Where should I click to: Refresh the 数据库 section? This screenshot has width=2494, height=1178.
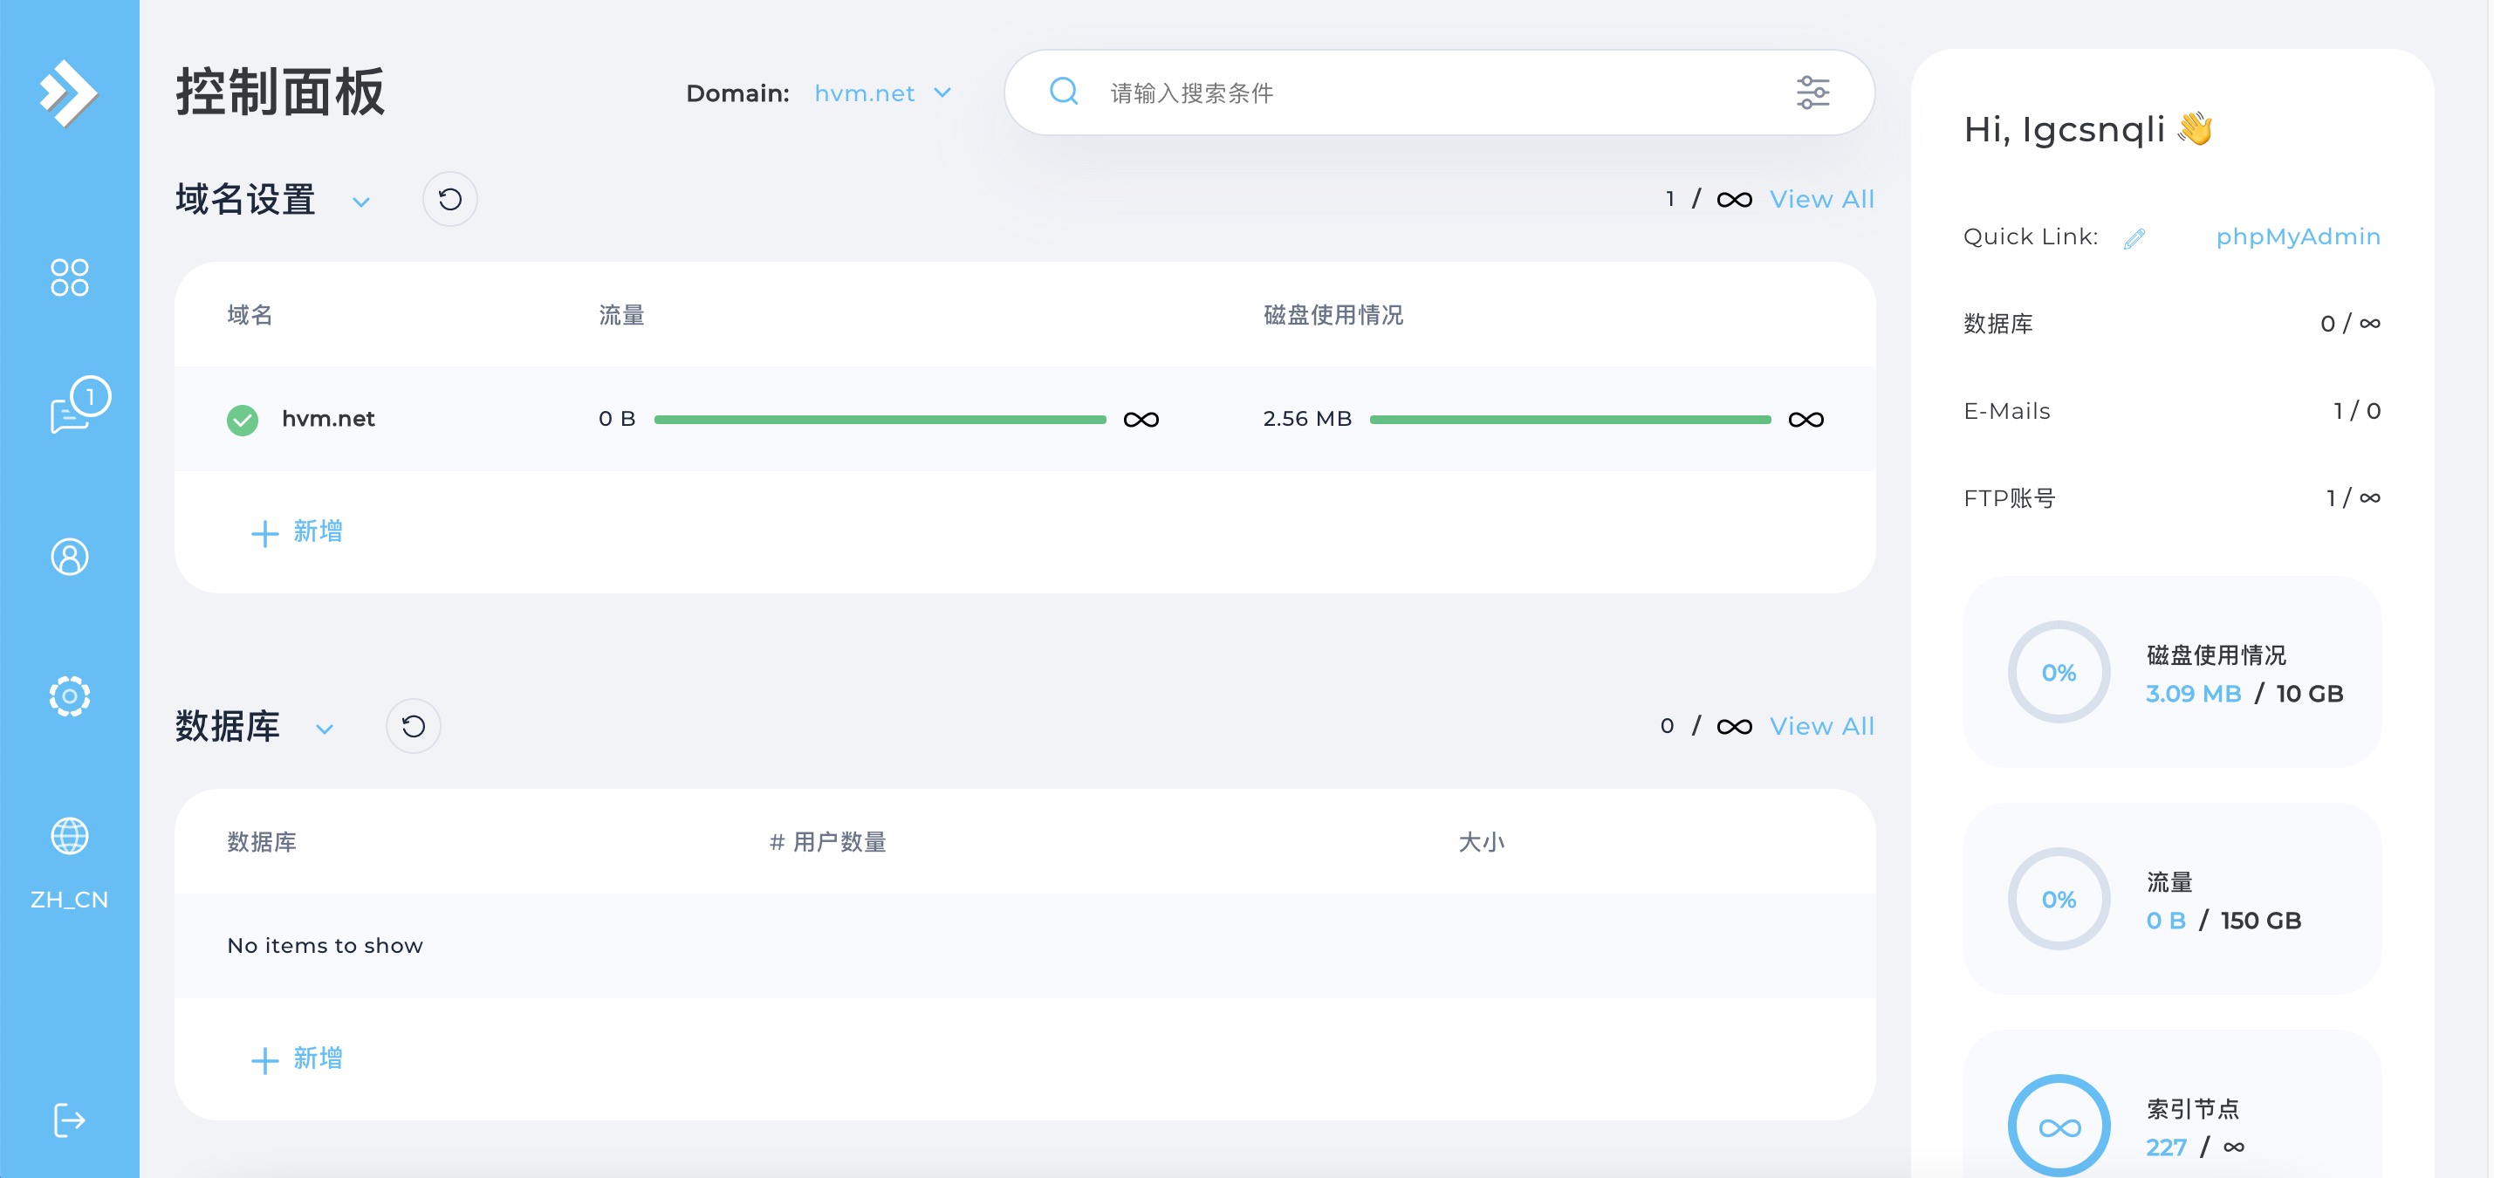[x=414, y=726]
